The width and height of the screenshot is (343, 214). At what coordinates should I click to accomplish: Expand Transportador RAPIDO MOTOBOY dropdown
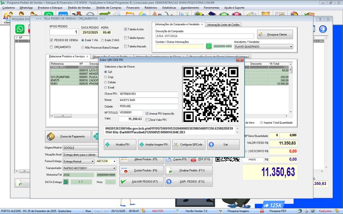click(x=114, y=168)
